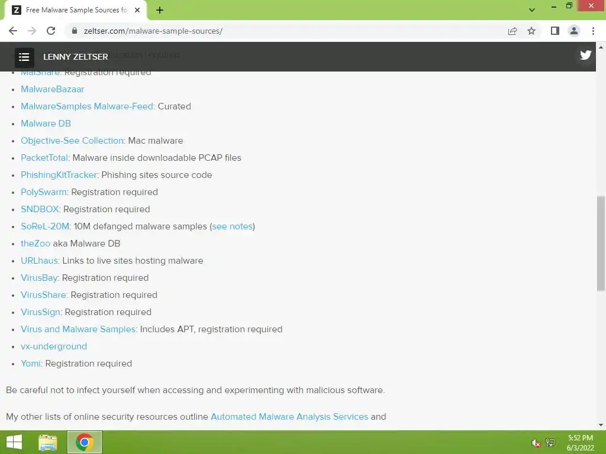The width and height of the screenshot is (606, 454).
Task: Open Chrome's three-dot menu
Action: point(593,31)
